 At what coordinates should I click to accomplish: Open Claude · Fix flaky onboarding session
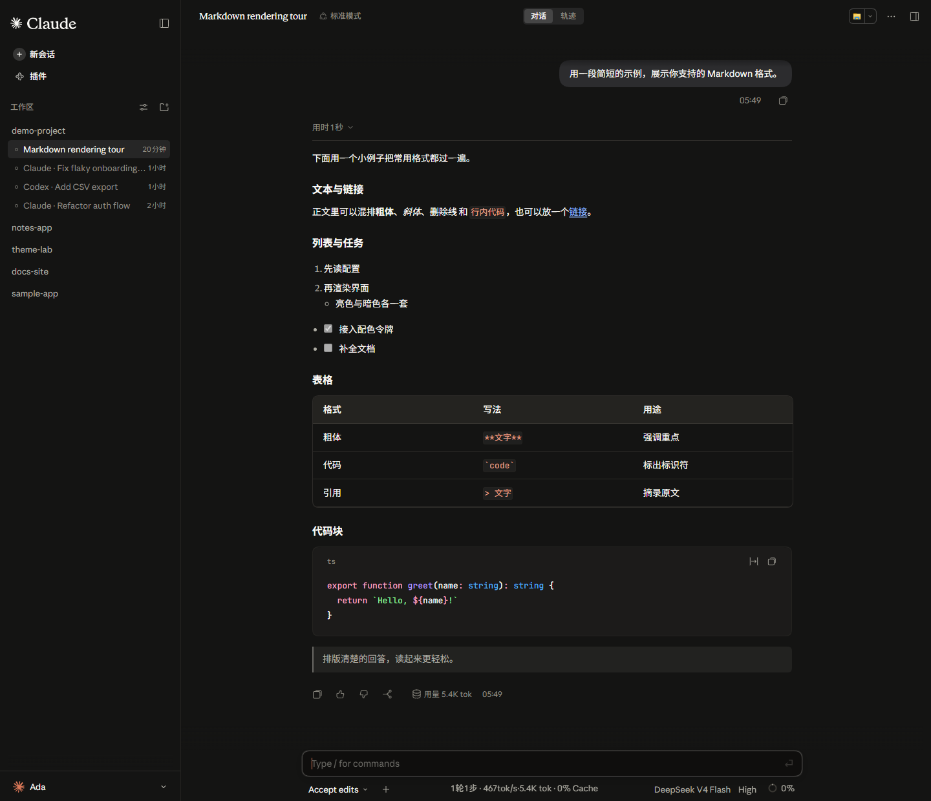click(89, 168)
